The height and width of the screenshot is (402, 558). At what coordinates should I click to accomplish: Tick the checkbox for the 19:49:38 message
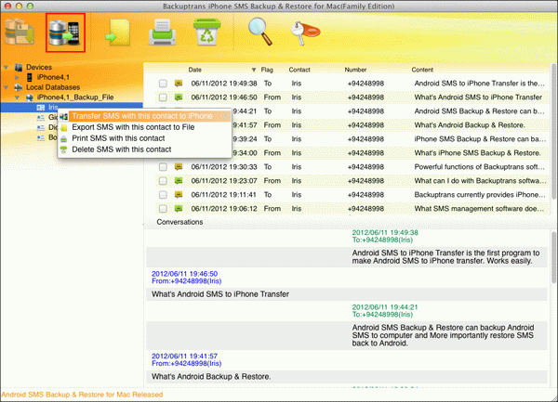(163, 84)
